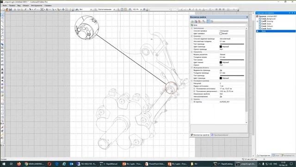Click the Save toolbar icon
The width and height of the screenshot is (296, 167).
tap(10, 9)
